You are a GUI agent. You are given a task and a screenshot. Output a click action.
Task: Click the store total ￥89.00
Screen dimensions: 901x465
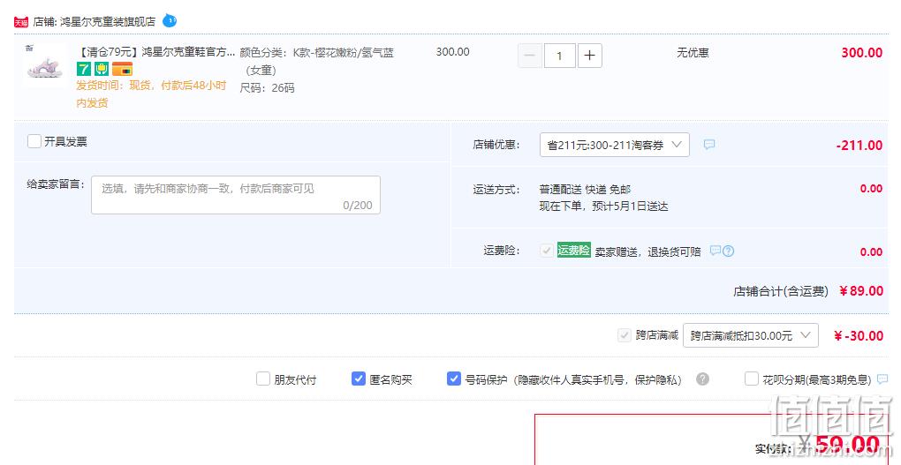[x=860, y=291]
